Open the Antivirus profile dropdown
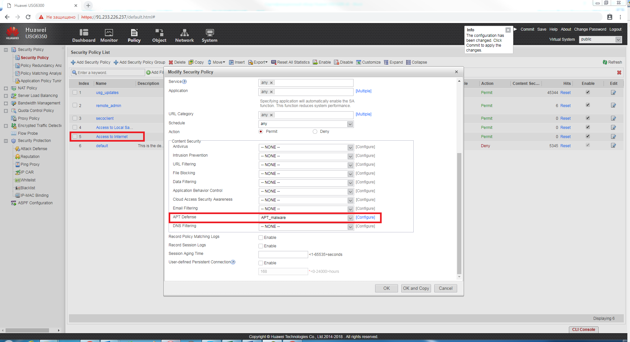Viewport: 630px width, 342px height. [x=350, y=148]
